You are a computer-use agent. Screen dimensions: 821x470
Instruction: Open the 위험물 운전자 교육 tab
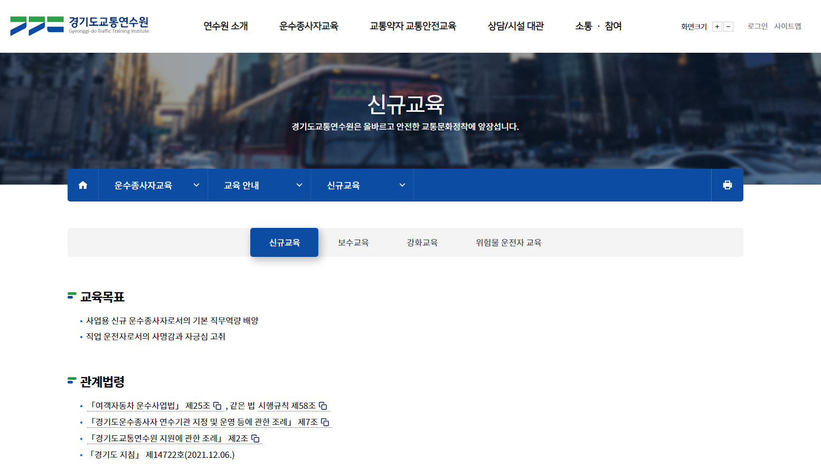[508, 242]
